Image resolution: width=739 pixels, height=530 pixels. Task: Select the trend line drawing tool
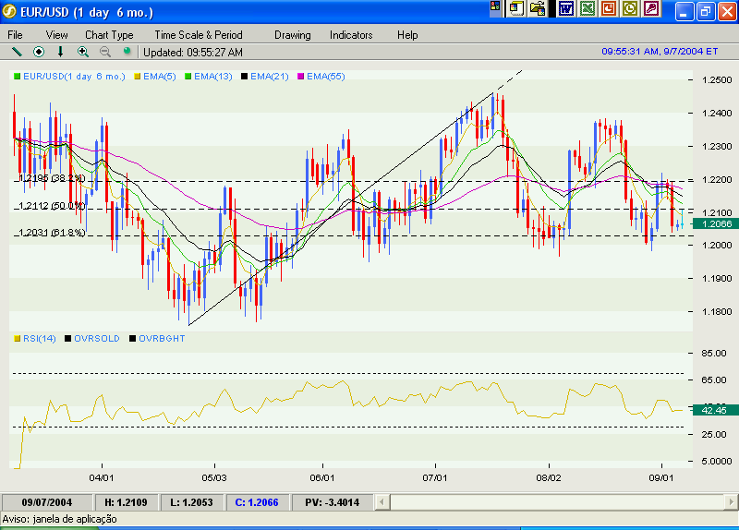pos(16,53)
